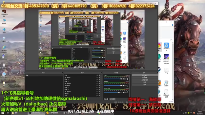Open the 360驱动大师 shortcut in Explorer window
The height and width of the screenshot is (115, 205).
(166, 47)
